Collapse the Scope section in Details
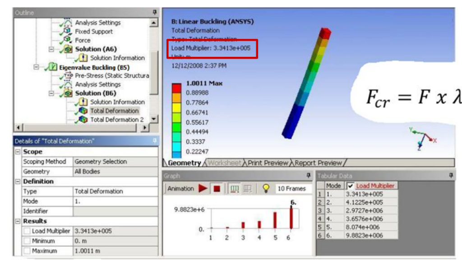Screen dimensions: 462x264 click(18, 152)
